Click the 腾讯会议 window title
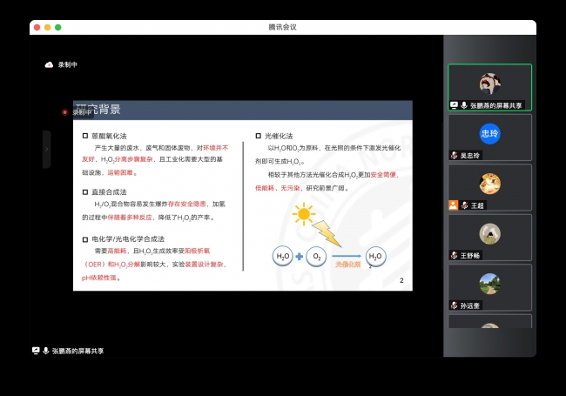 point(282,27)
